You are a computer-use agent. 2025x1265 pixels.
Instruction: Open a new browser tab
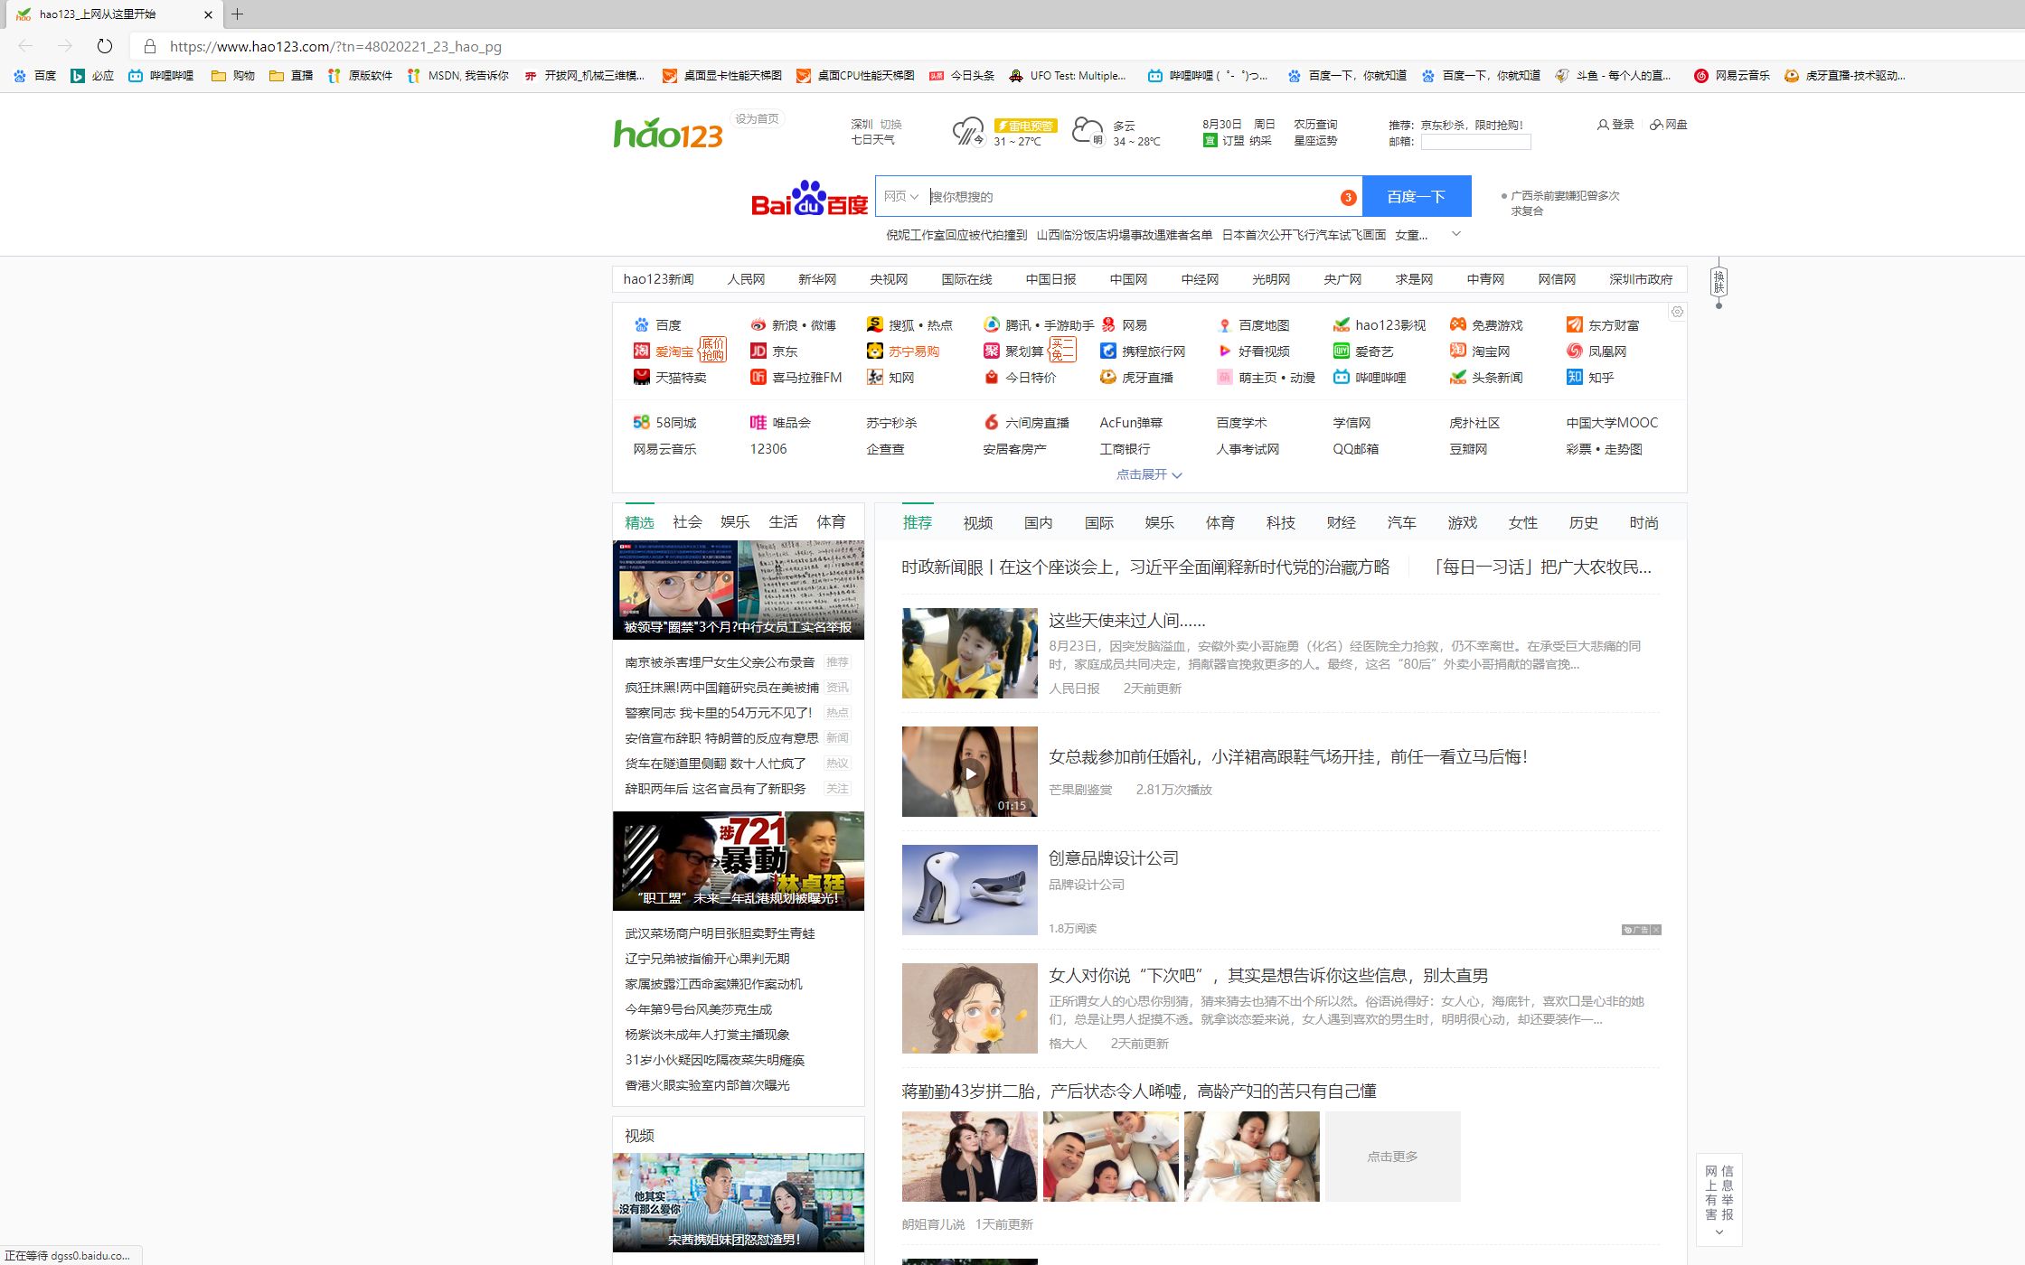[x=237, y=14]
